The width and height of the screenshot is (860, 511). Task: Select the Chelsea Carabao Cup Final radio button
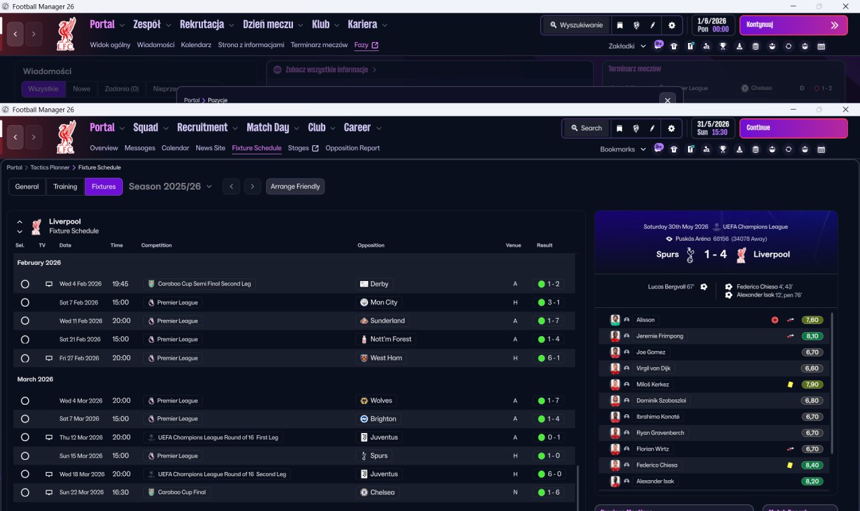tap(25, 492)
